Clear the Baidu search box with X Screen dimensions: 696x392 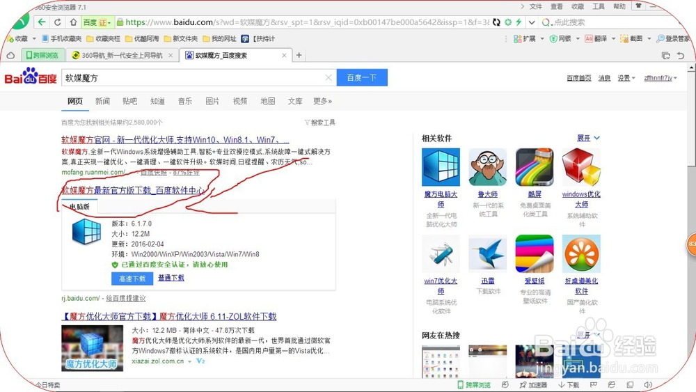pos(329,78)
